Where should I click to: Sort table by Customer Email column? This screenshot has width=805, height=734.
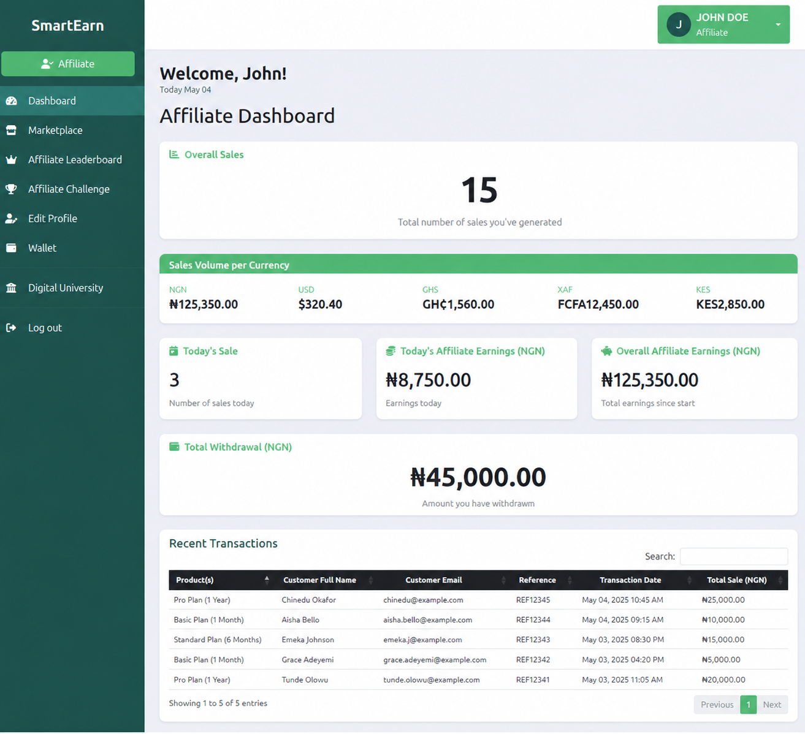point(443,580)
